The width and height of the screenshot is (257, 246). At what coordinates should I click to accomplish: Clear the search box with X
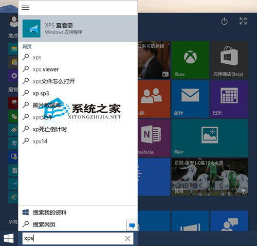coord(127,238)
